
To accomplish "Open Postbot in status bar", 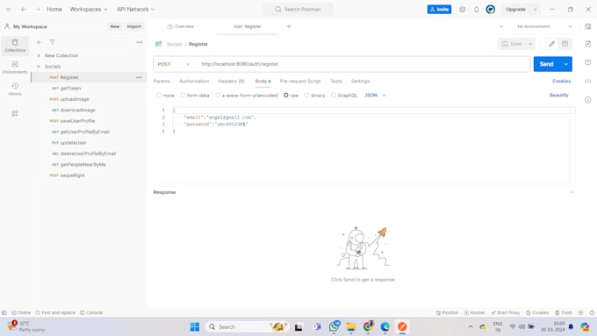I will coord(447,312).
